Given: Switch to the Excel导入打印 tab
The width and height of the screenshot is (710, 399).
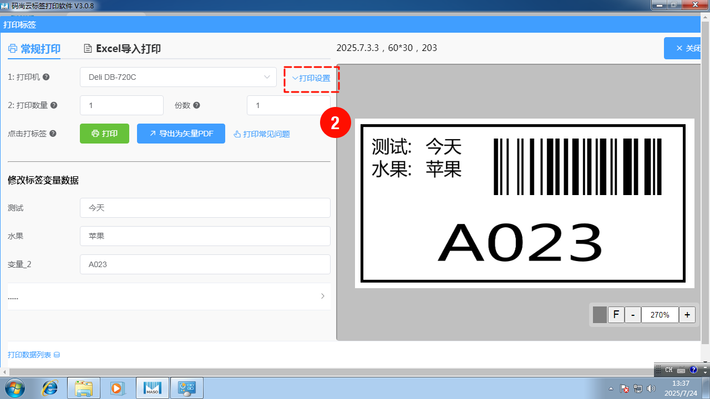Looking at the screenshot, I should pos(122,49).
